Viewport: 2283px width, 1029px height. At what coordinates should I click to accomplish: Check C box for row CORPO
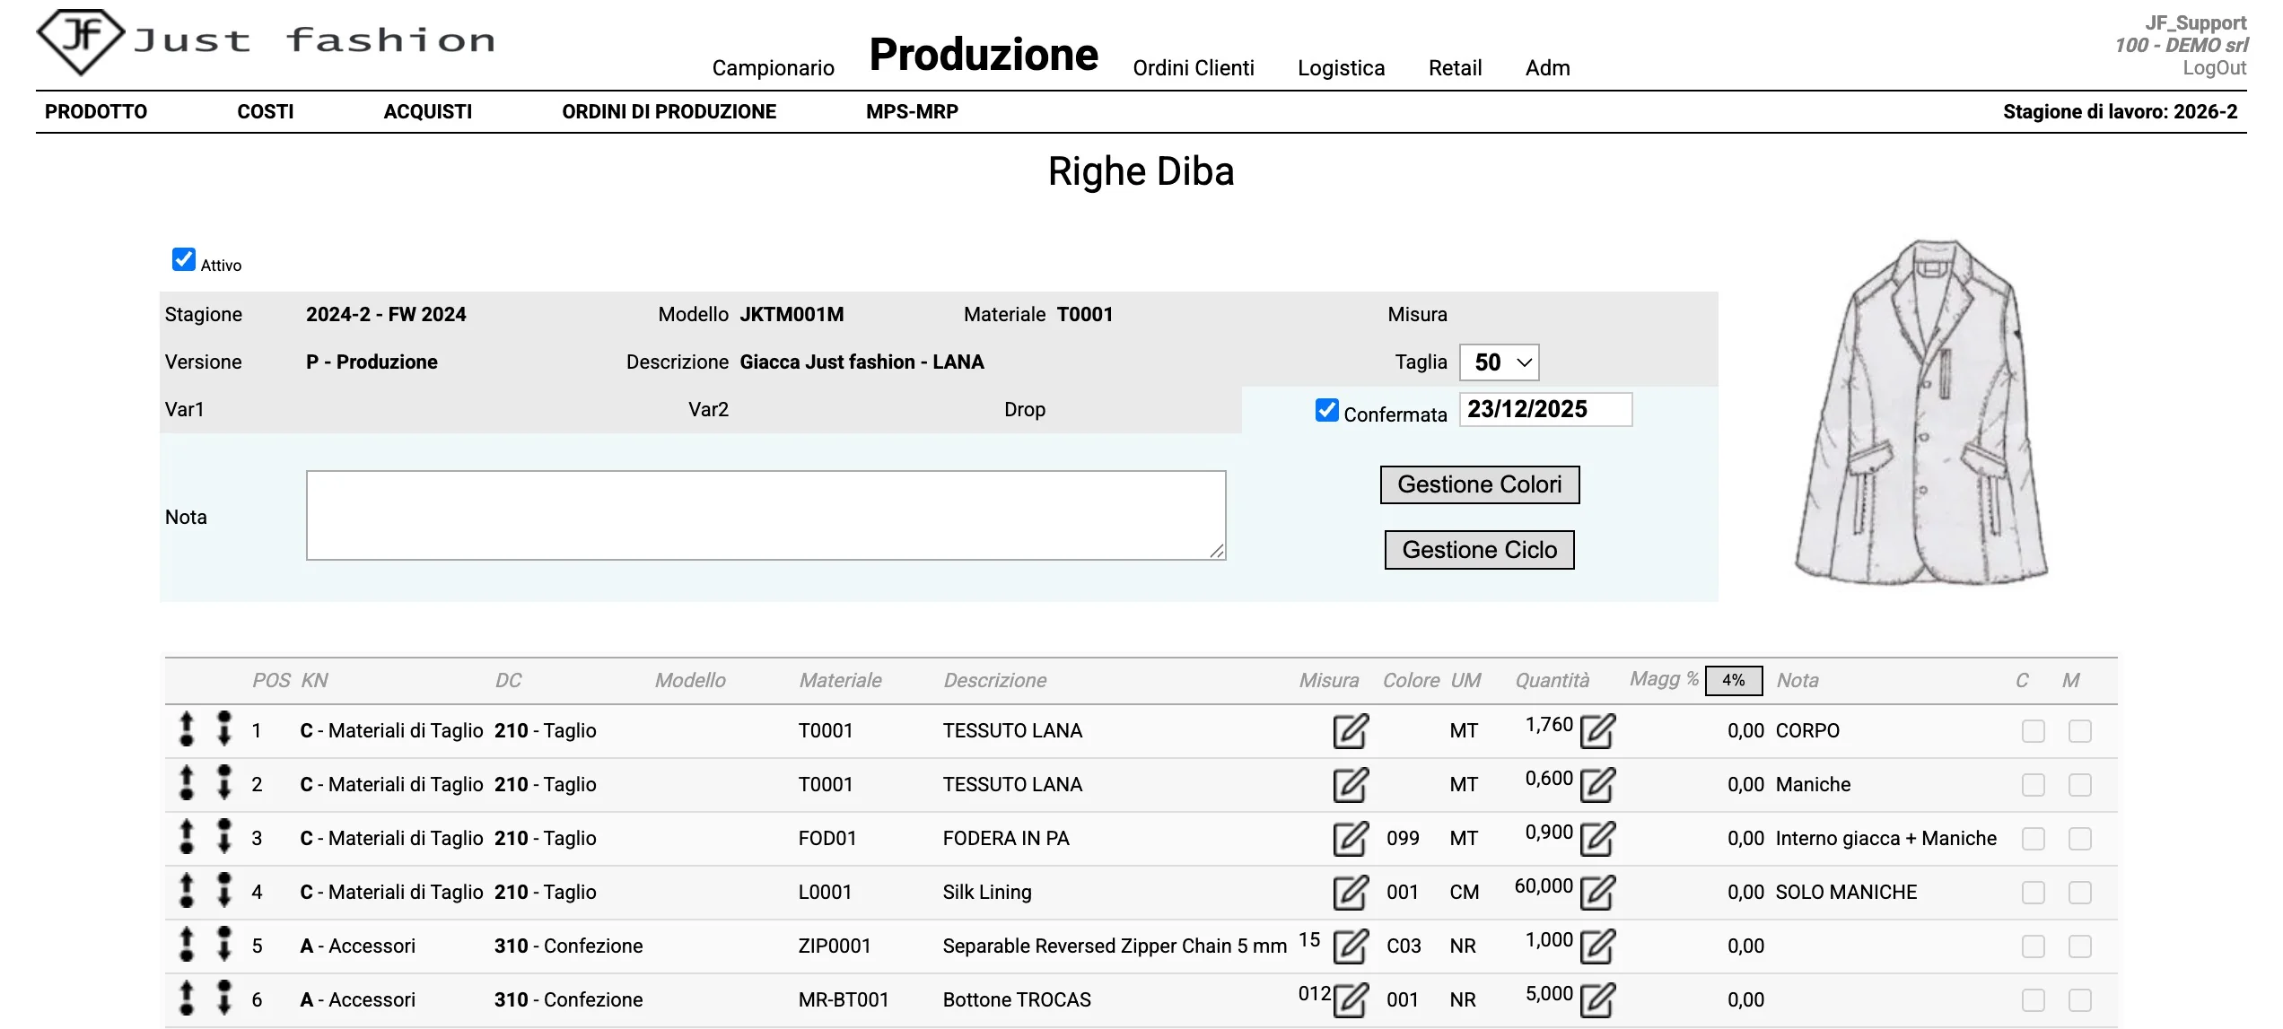click(2034, 731)
